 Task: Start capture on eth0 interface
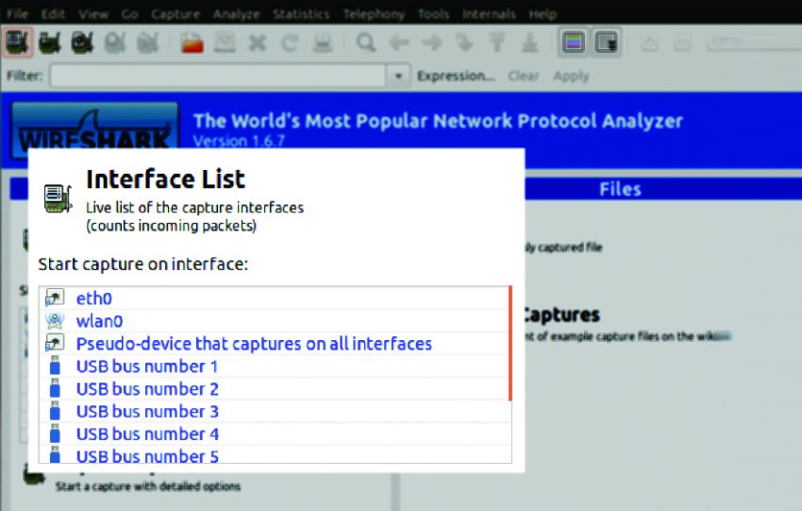tap(93, 298)
